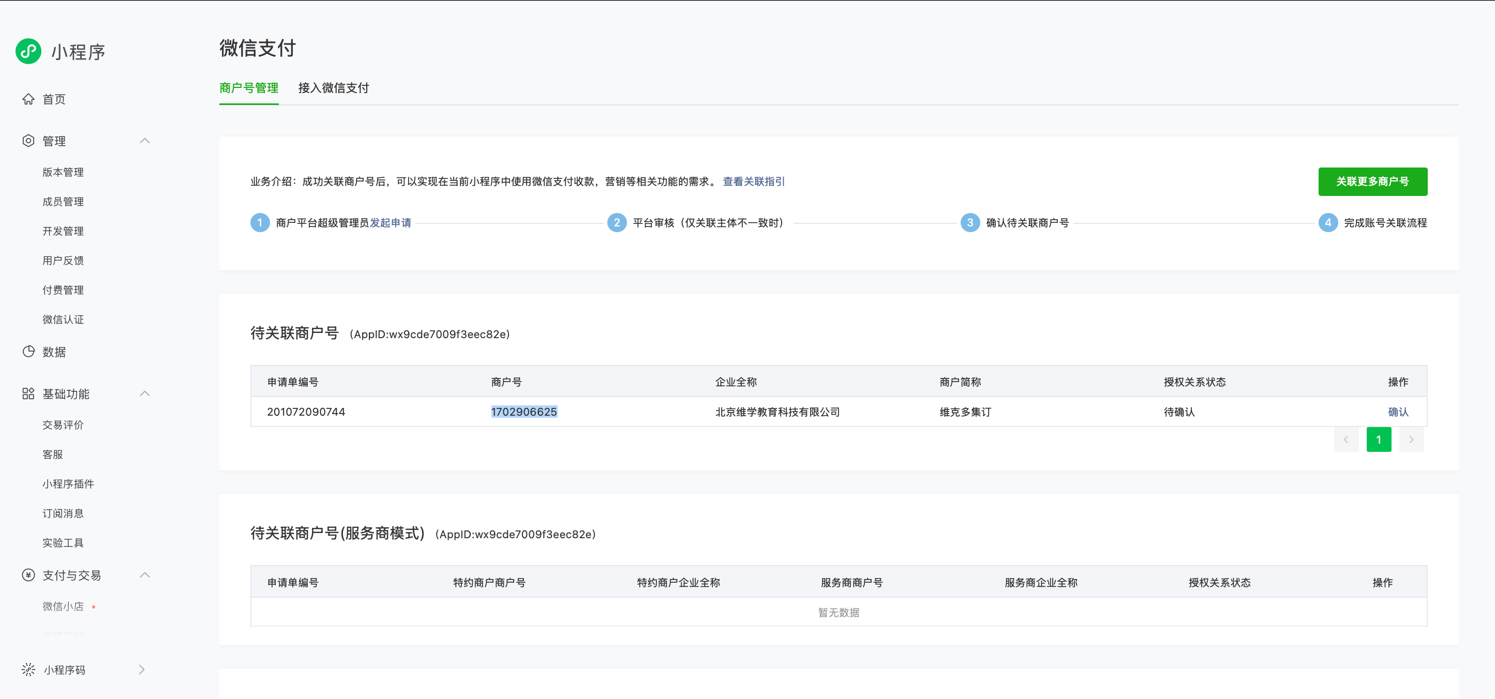This screenshot has width=1495, height=699.
Task: Click merchant short name 维克多集订
Action: tap(966, 412)
